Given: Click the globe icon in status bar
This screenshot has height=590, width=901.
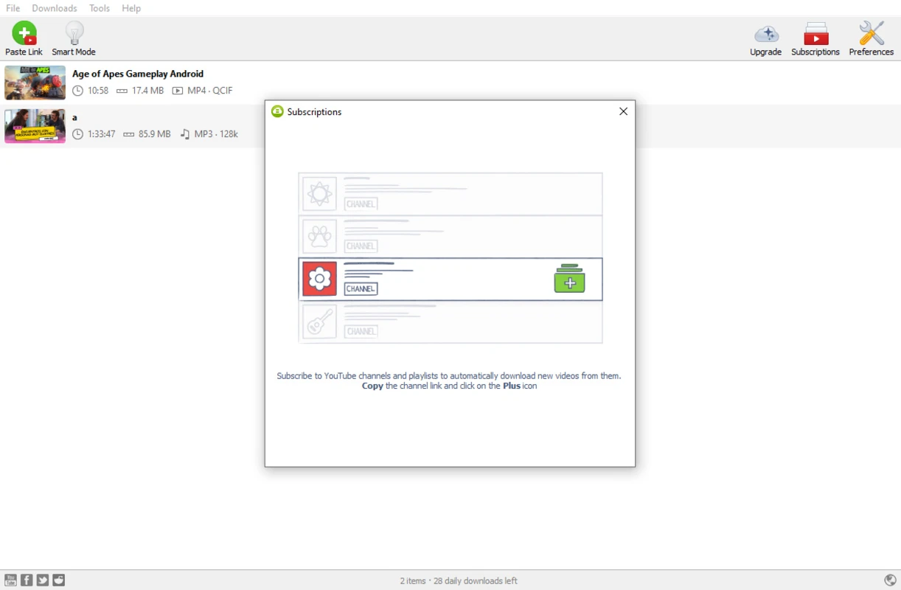Looking at the screenshot, I should pyautogui.click(x=890, y=580).
